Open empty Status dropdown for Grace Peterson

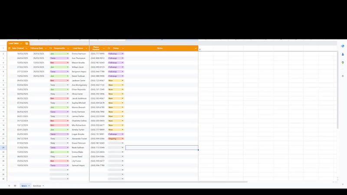pos(122,143)
